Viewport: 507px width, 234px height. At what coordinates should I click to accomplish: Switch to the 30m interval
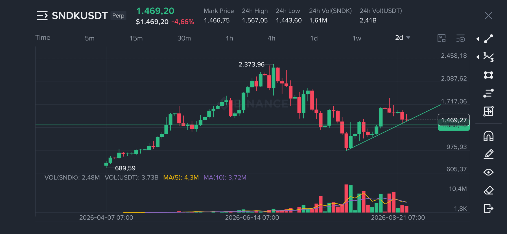184,38
